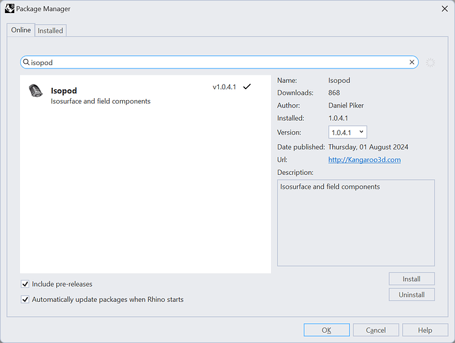Clear the search field with X
This screenshot has width=455, height=343.
click(x=412, y=62)
